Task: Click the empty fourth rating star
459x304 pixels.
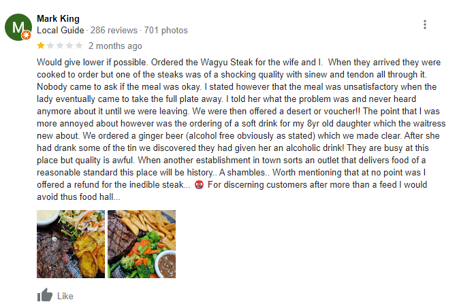Action: [69, 46]
